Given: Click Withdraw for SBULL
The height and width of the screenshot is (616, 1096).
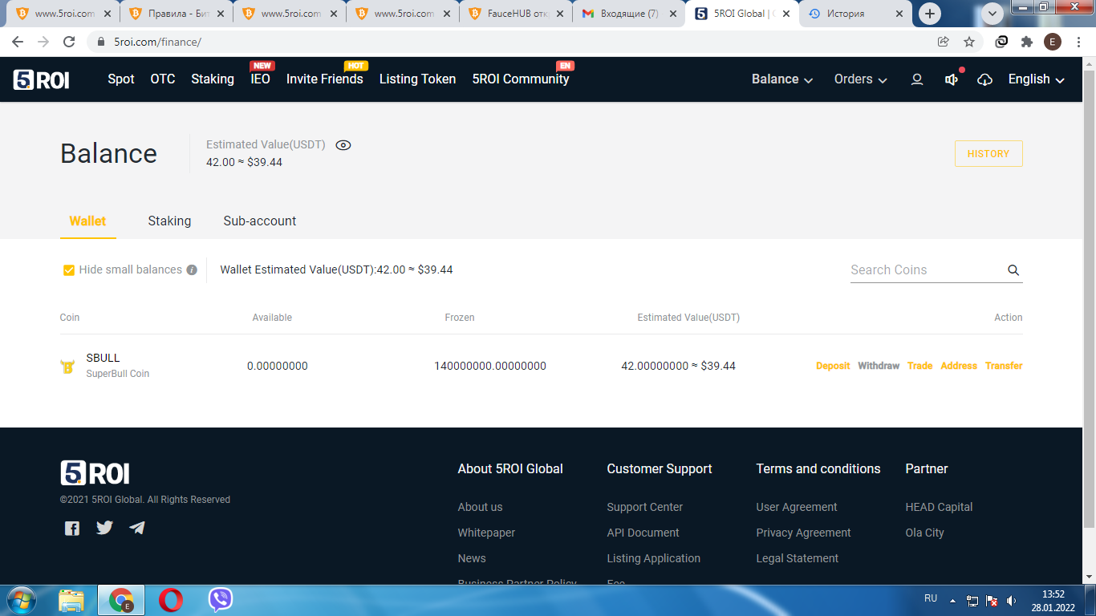Looking at the screenshot, I should (879, 366).
